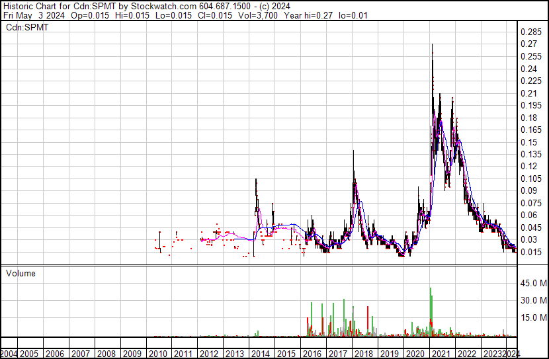The height and width of the screenshot is (359, 549).
Task: Click the 0.24 price axis label
Action: 528,69
